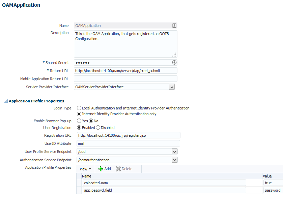
Task: Click inside the Registration URL field
Action: [x=128, y=135]
